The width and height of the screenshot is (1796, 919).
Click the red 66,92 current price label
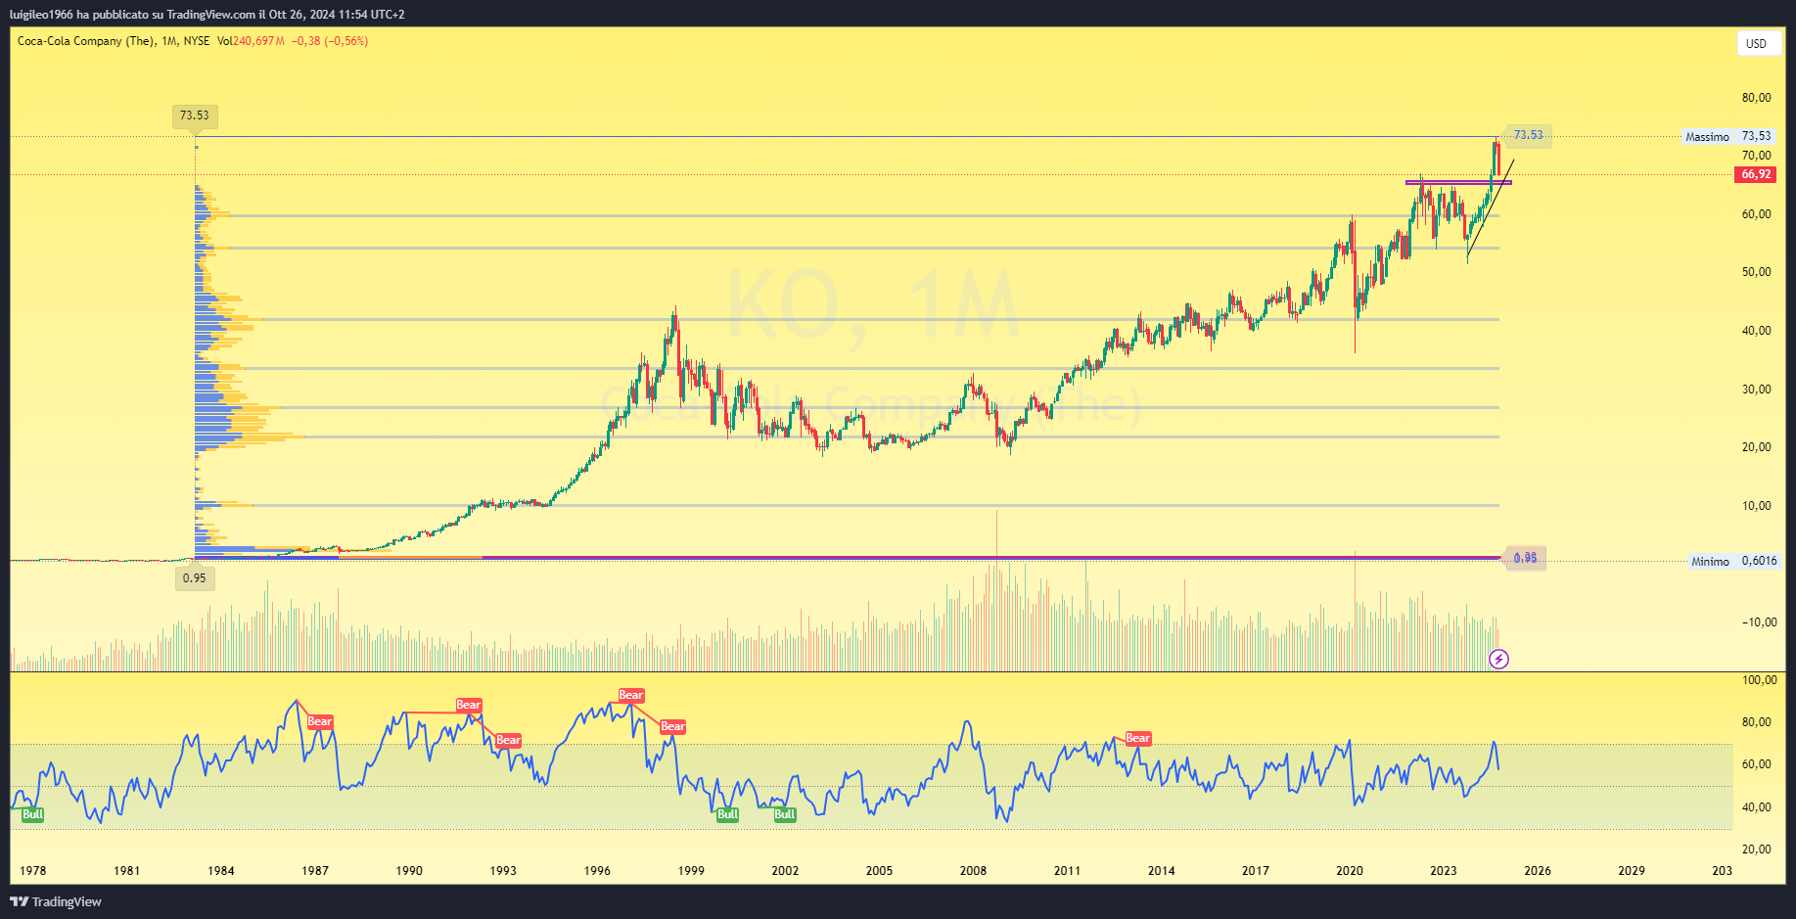point(1756,174)
